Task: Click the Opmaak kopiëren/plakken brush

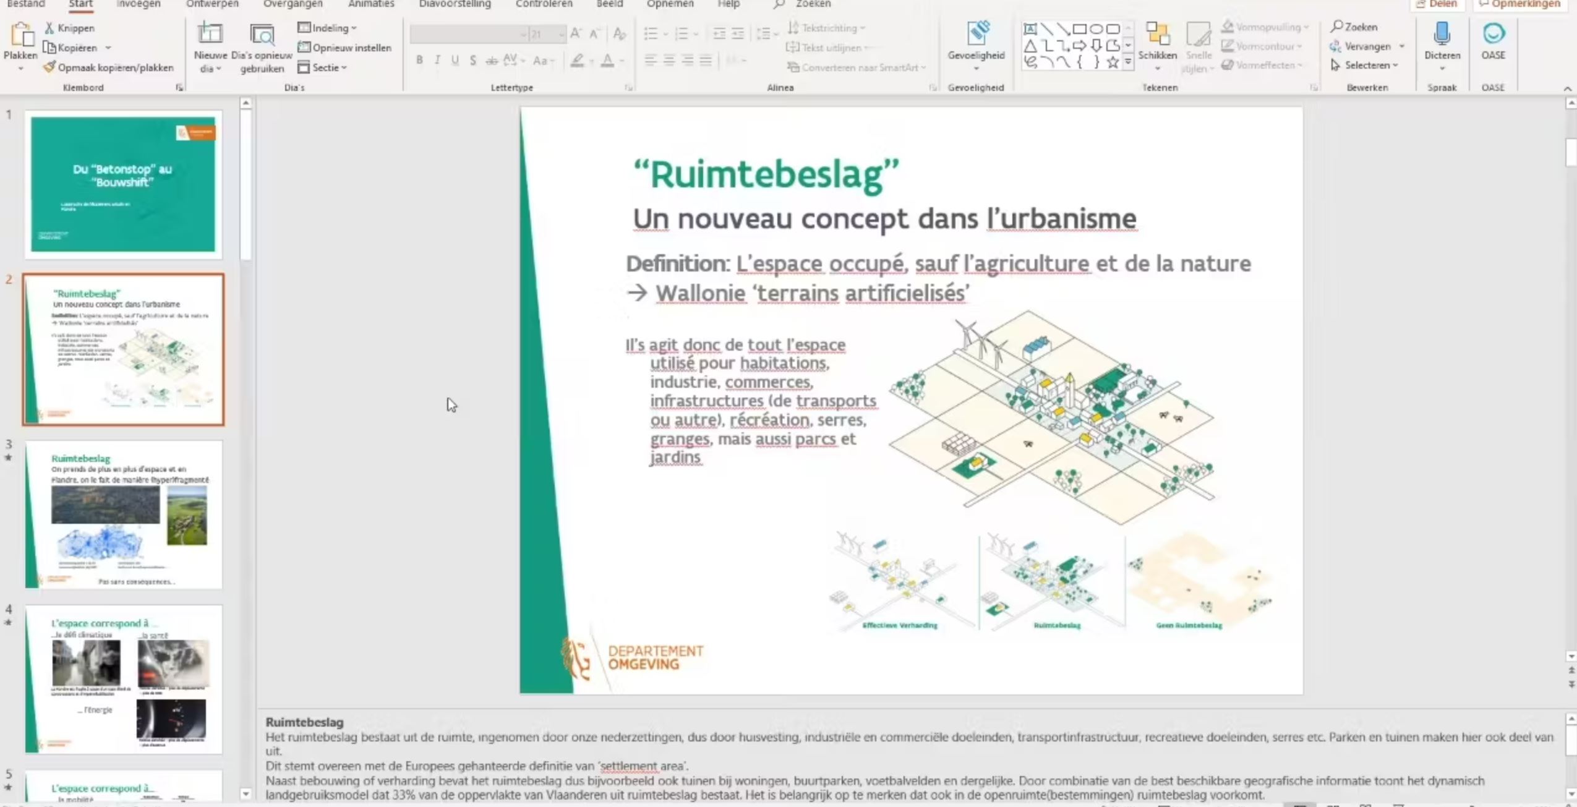Action: click(x=49, y=67)
